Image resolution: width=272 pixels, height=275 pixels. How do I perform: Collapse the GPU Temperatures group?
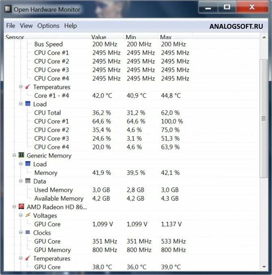click(21, 258)
